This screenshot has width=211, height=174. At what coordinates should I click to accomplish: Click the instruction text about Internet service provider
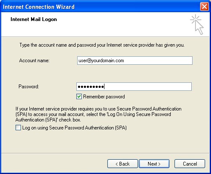(x=102, y=45)
